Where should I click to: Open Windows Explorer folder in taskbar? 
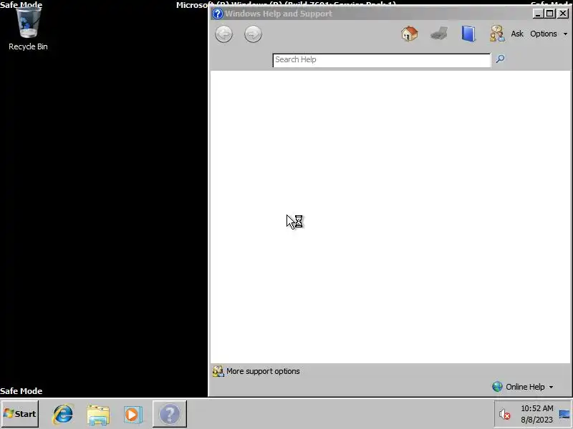pyautogui.click(x=98, y=415)
